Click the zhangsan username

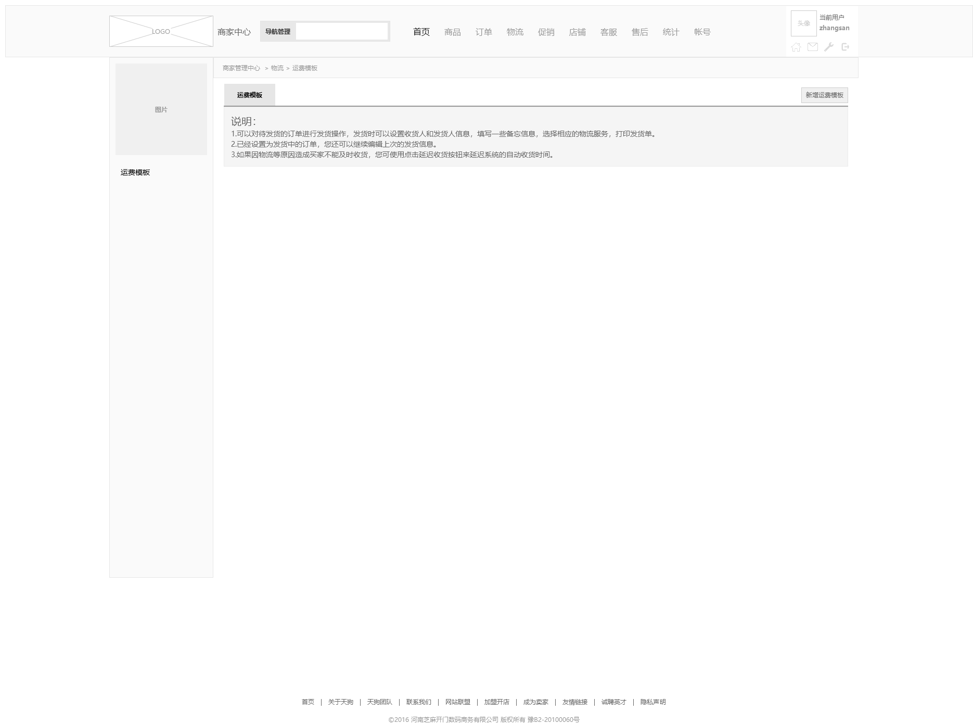(x=834, y=28)
